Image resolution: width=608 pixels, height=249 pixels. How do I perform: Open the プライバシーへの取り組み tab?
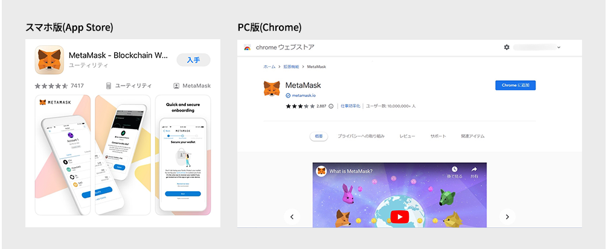pos(361,136)
